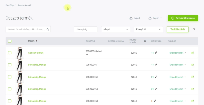The height and width of the screenshot is (105, 204).
Task: Edit quantity pencil for Ajándék termék
Action: point(156,52)
